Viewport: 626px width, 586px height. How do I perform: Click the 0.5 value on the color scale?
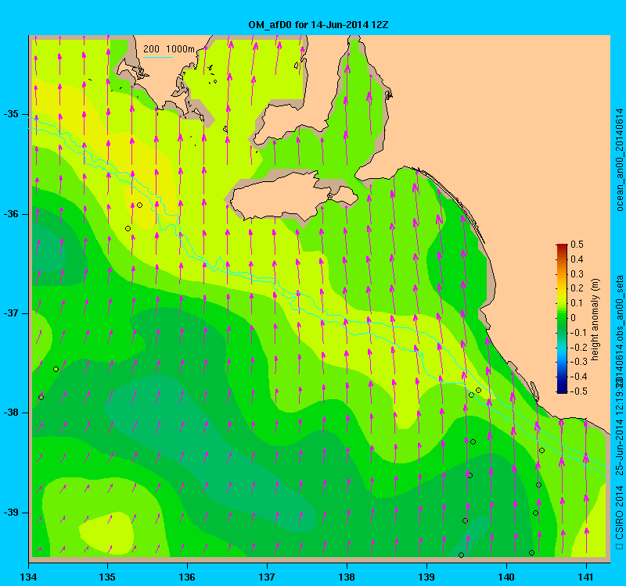tap(577, 245)
